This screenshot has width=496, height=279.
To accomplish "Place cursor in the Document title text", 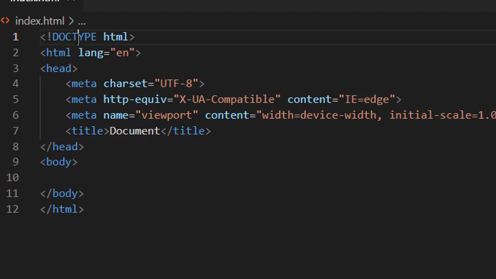I will tap(135, 131).
